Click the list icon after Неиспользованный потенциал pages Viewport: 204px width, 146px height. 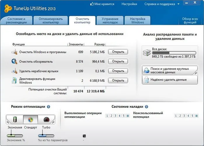197,116
